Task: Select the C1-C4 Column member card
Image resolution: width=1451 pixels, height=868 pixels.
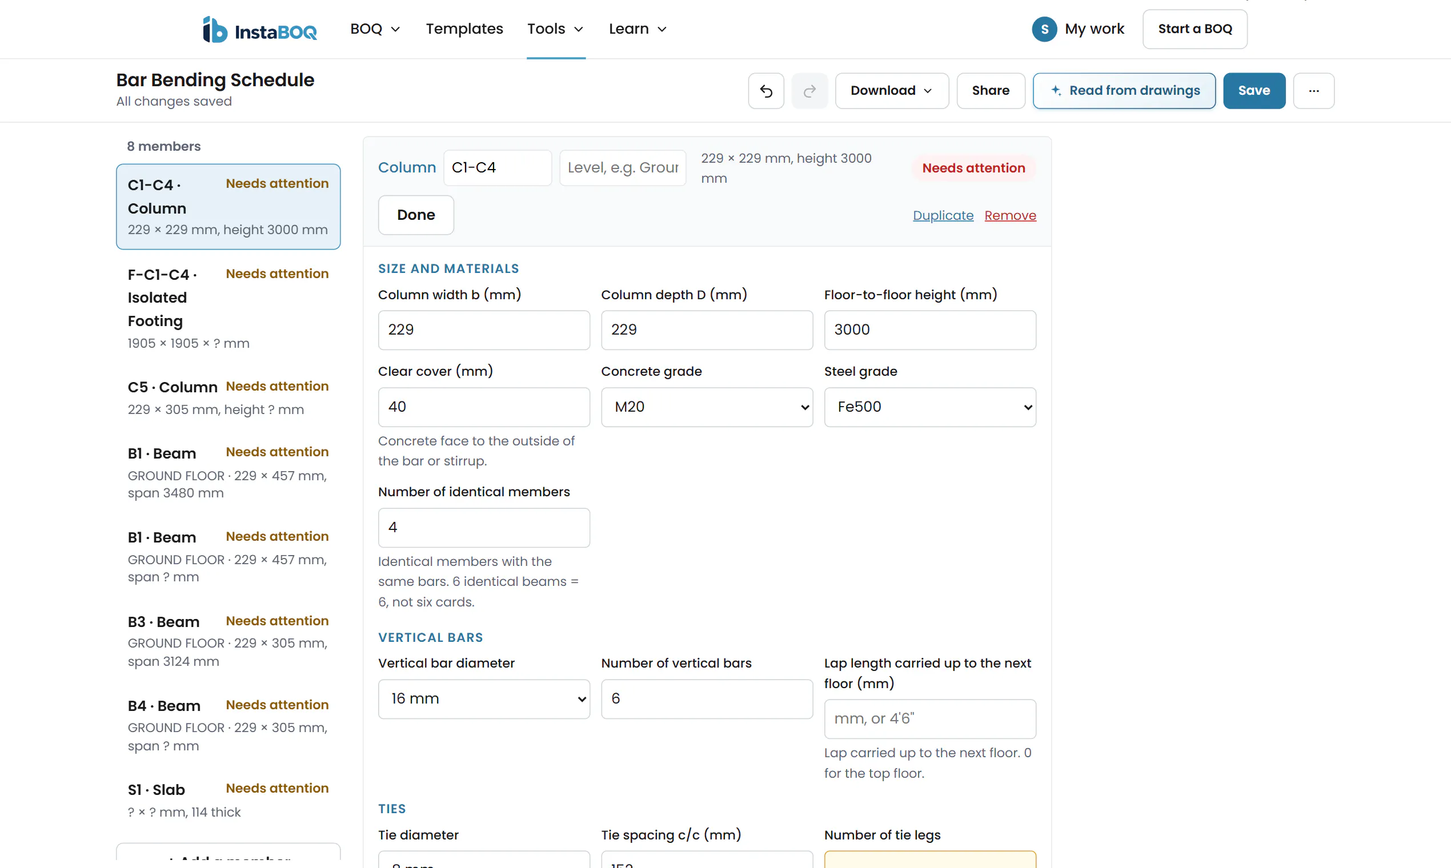Action: 228,207
